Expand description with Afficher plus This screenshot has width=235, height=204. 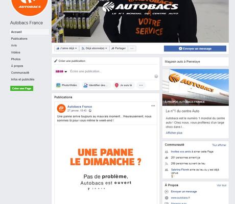pyautogui.click(x=174, y=133)
